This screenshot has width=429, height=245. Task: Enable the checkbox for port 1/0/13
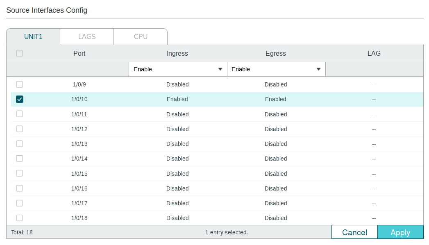point(19,143)
